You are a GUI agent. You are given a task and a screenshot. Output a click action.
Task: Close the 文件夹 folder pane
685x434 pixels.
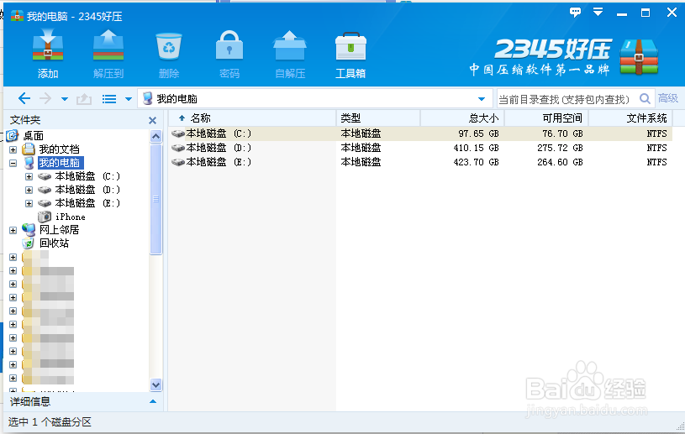tap(152, 120)
